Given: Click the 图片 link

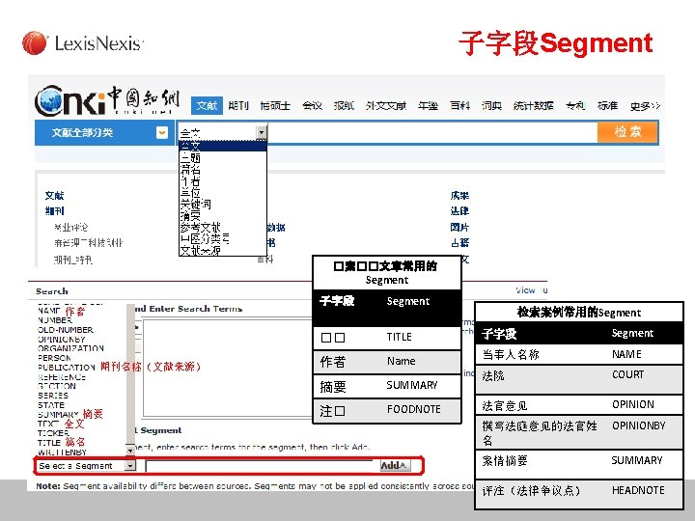Looking at the screenshot, I should tap(459, 228).
